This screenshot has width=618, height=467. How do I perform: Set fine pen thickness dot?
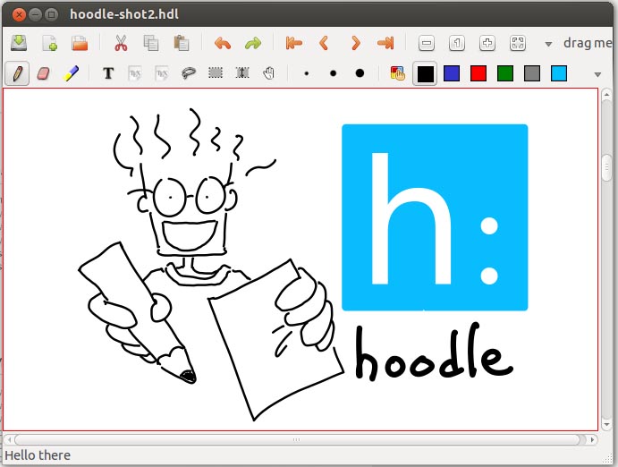coord(307,73)
